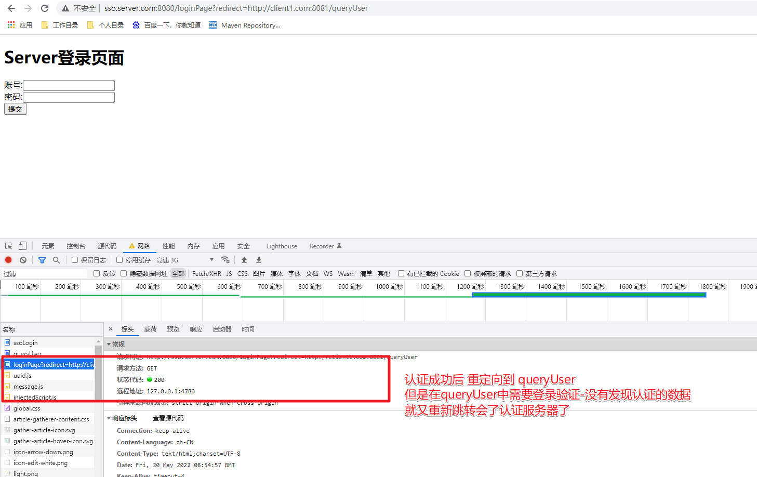Viewport: 757px width, 477px height.
Task: Open the 时间 request detail tab
Action: [x=248, y=329]
